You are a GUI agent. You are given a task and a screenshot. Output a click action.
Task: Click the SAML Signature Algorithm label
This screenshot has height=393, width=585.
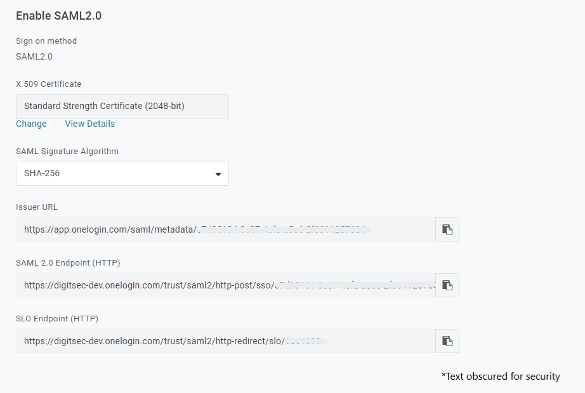(67, 151)
